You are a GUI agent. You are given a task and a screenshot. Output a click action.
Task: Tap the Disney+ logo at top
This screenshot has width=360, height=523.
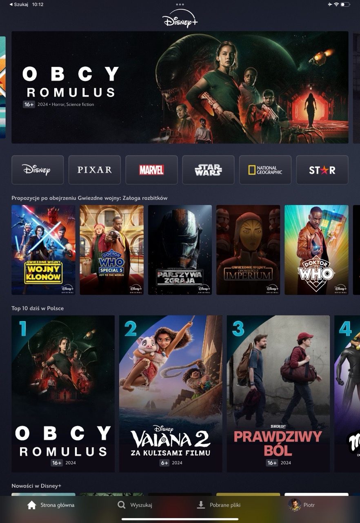point(180,19)
